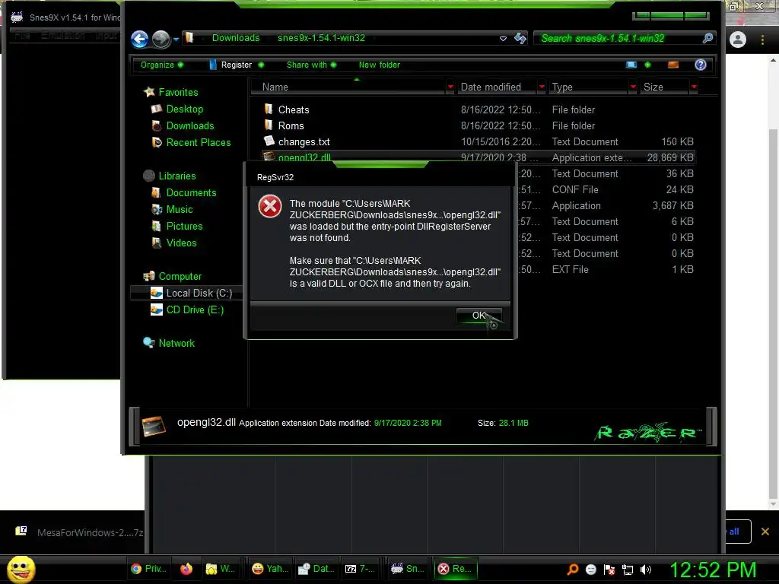Image resolution: width=779 pixels, height=584 pixels.
Task: Open the Date modified column filter dropdown
Action: 542,87
